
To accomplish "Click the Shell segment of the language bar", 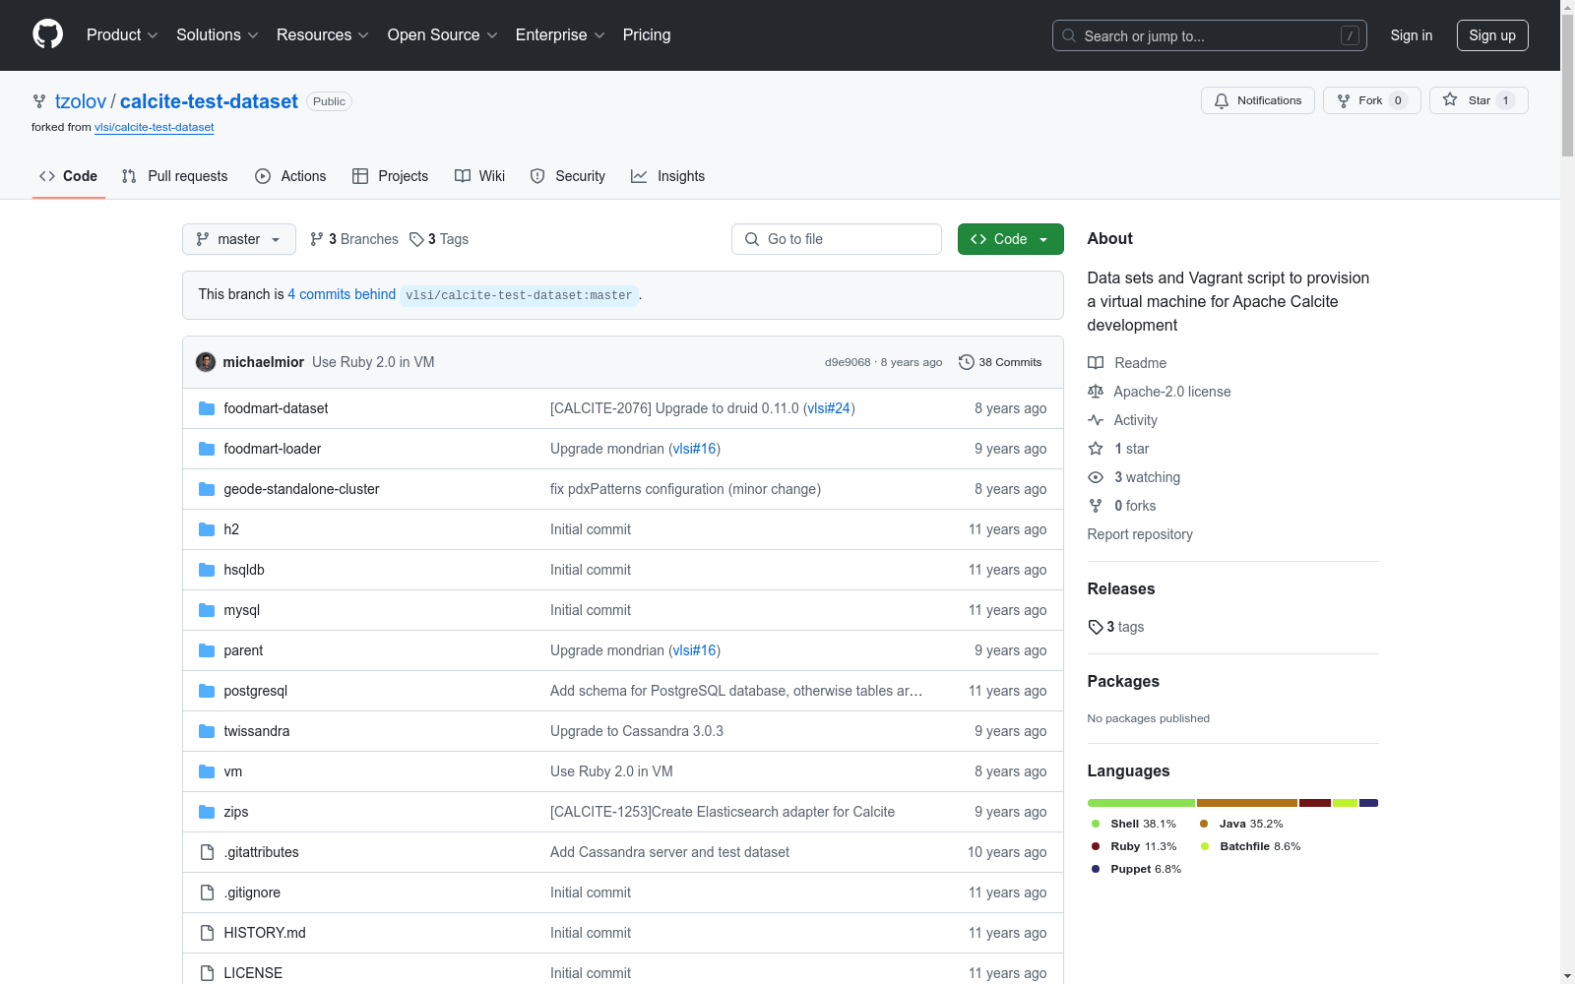I will point(1141,803).
